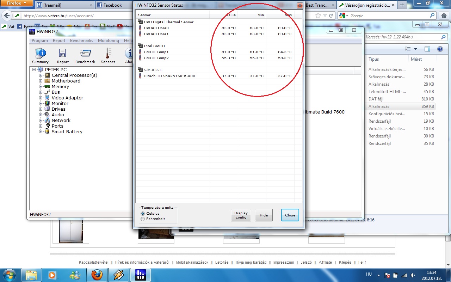Reload the page in Firefox
Viewport: 451px width, 282px height.
(x=331, y=16)
